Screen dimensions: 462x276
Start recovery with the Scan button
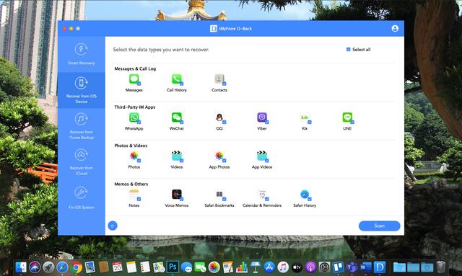click(x=379, y=226)
